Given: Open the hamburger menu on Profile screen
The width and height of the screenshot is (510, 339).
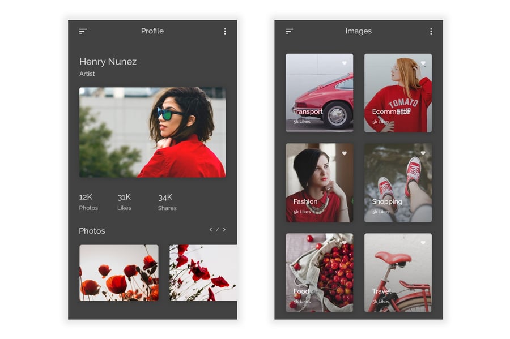Looking at the screenshot, I should (83, 32).
